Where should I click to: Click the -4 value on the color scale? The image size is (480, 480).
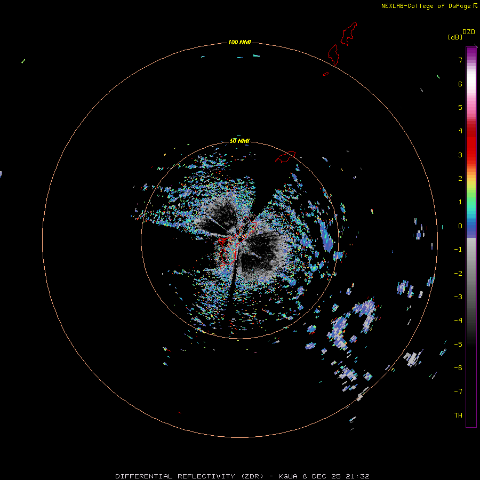(458, 320)
